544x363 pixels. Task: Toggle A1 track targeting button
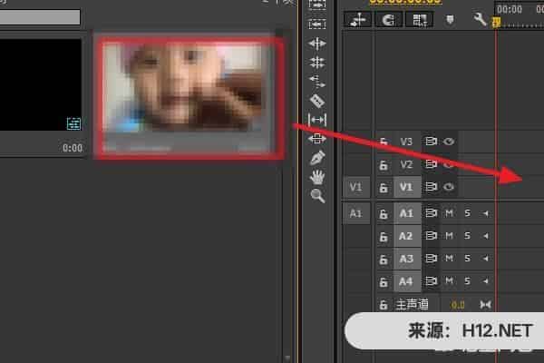[406, 213]
